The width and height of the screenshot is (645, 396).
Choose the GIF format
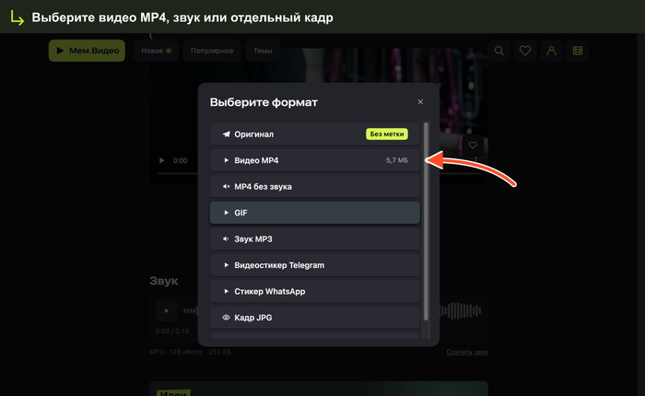315,213
